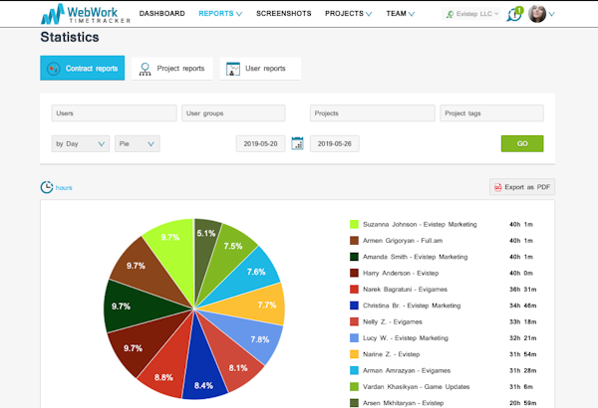Switch to the User reports tab
The width and height of the screenshot is (598, 408).
(x=260, y=69)
